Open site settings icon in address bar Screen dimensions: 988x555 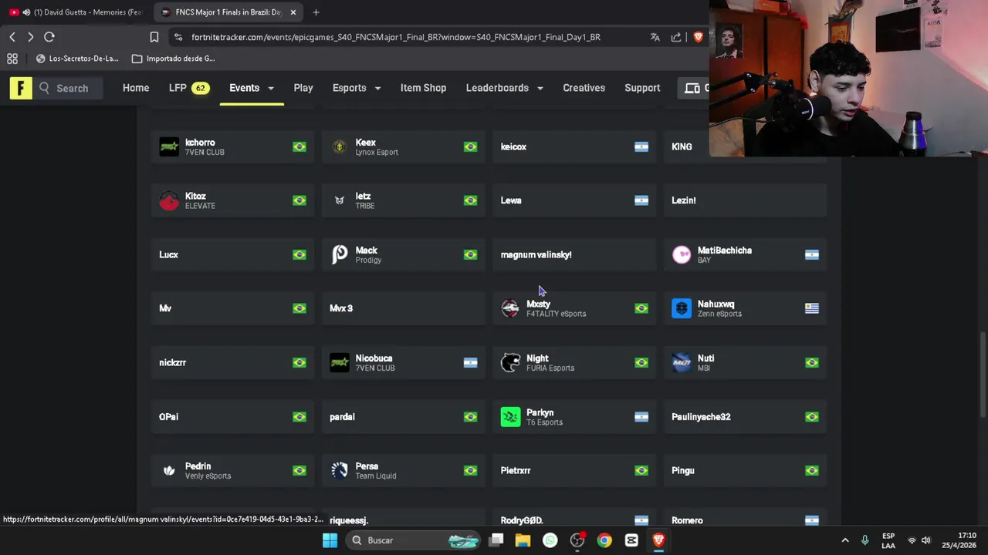[x=178, y=37]
